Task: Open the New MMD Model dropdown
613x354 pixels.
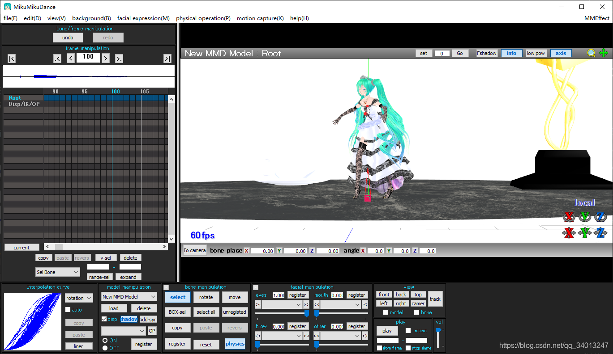Action: point(129,297)
